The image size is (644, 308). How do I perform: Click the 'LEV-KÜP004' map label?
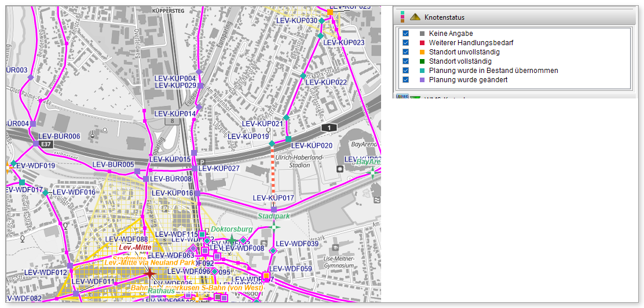[175, 78]
